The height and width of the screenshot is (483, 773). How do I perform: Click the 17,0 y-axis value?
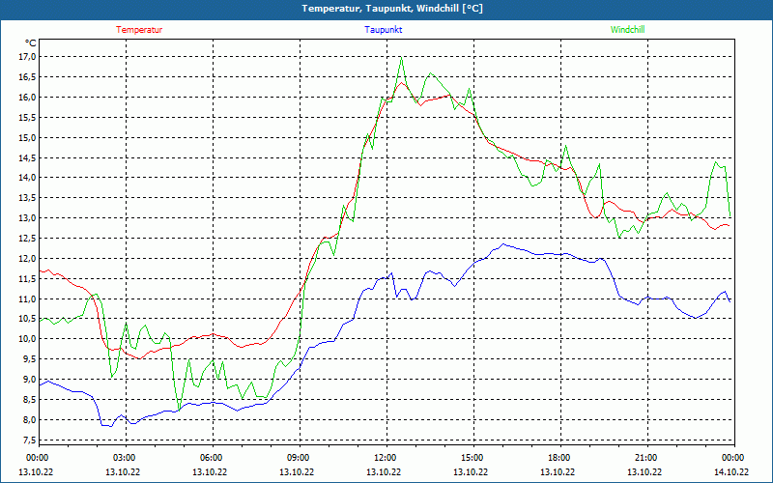coord(26,57)
